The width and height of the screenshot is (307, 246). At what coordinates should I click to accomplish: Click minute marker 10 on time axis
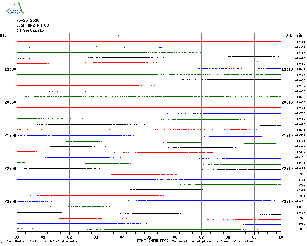(281, 237)
